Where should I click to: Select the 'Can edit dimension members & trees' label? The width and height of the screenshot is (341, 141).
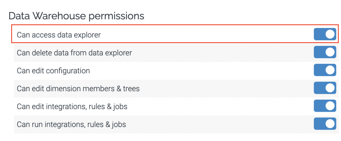coord(78,88)
